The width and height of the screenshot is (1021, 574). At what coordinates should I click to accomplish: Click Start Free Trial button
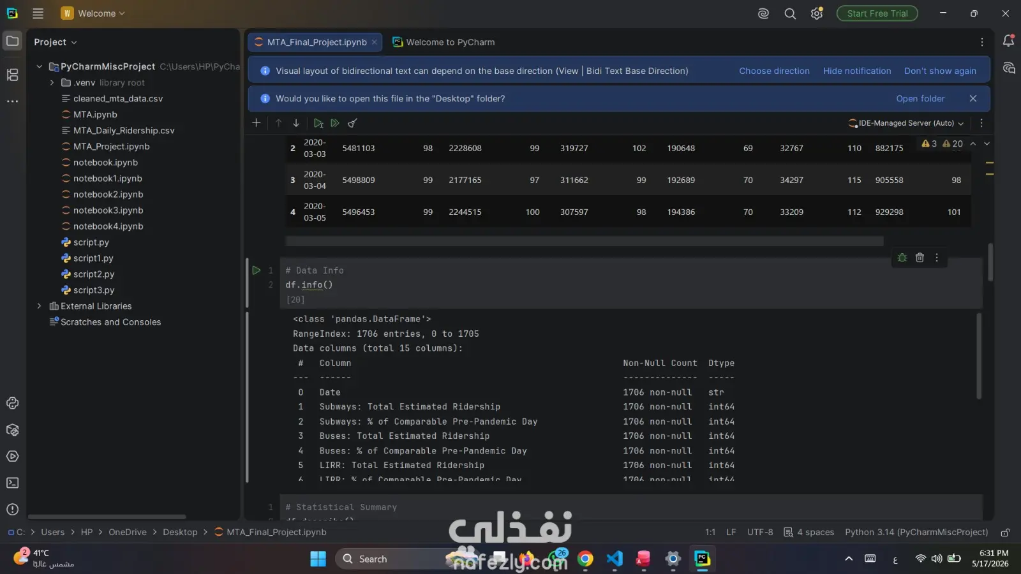pyautogui.click(x=877, y=13)
